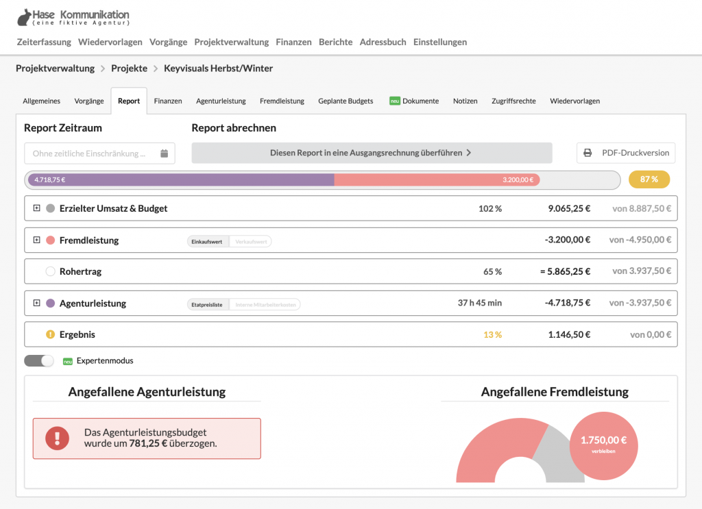This screenshot has width=702, height=509.
Task: Open the Zeiterfassung menu
Action: [44, 42]
